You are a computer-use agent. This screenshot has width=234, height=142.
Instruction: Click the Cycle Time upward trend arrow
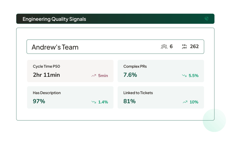[94, 76]
